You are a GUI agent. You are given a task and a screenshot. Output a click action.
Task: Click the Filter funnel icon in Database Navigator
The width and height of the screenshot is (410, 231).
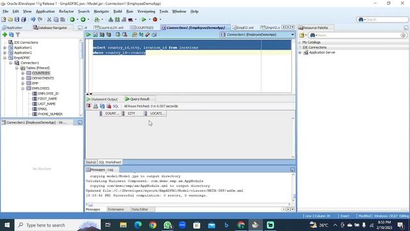point(18,35)
